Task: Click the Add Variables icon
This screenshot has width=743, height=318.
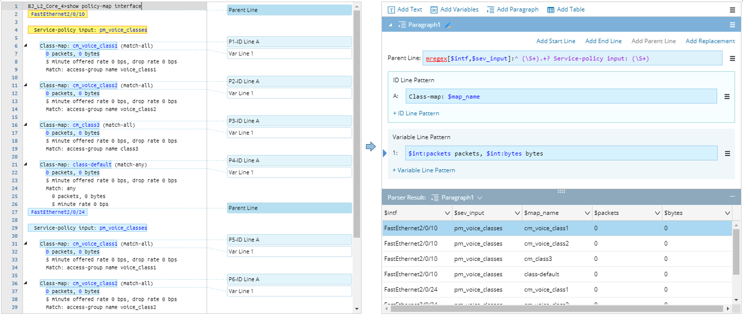Action: coord(434,9)
